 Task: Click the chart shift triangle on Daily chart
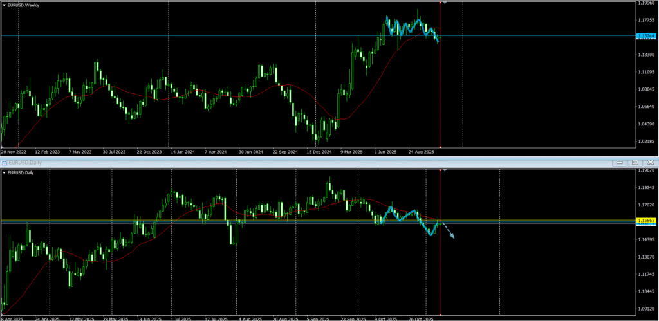tap(445, 171)
